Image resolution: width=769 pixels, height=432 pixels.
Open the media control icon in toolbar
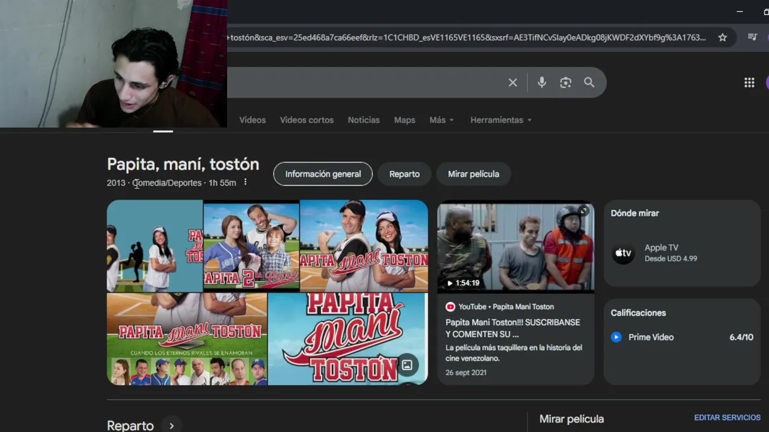tap(752, 37)
